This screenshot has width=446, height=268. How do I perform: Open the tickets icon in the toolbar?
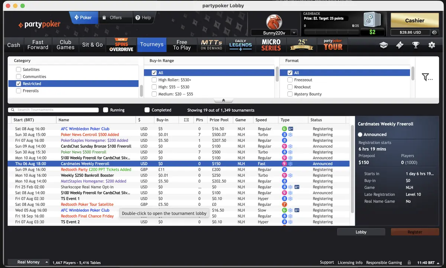400,45
